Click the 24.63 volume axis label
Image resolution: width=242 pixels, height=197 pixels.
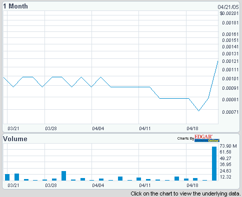point(225,171)
